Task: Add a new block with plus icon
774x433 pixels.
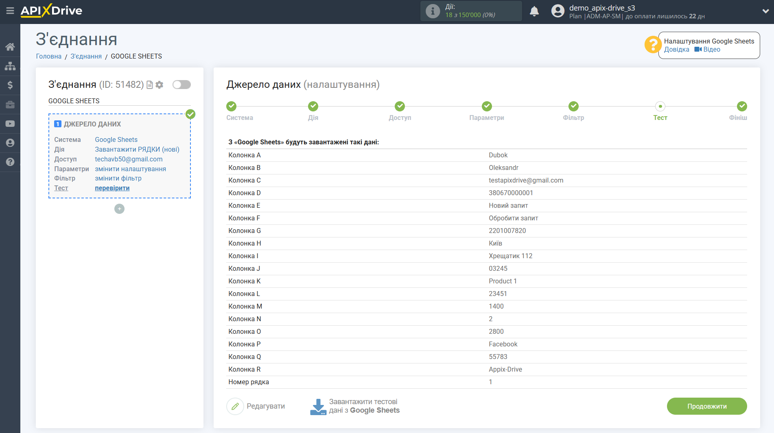Action: 119,209
